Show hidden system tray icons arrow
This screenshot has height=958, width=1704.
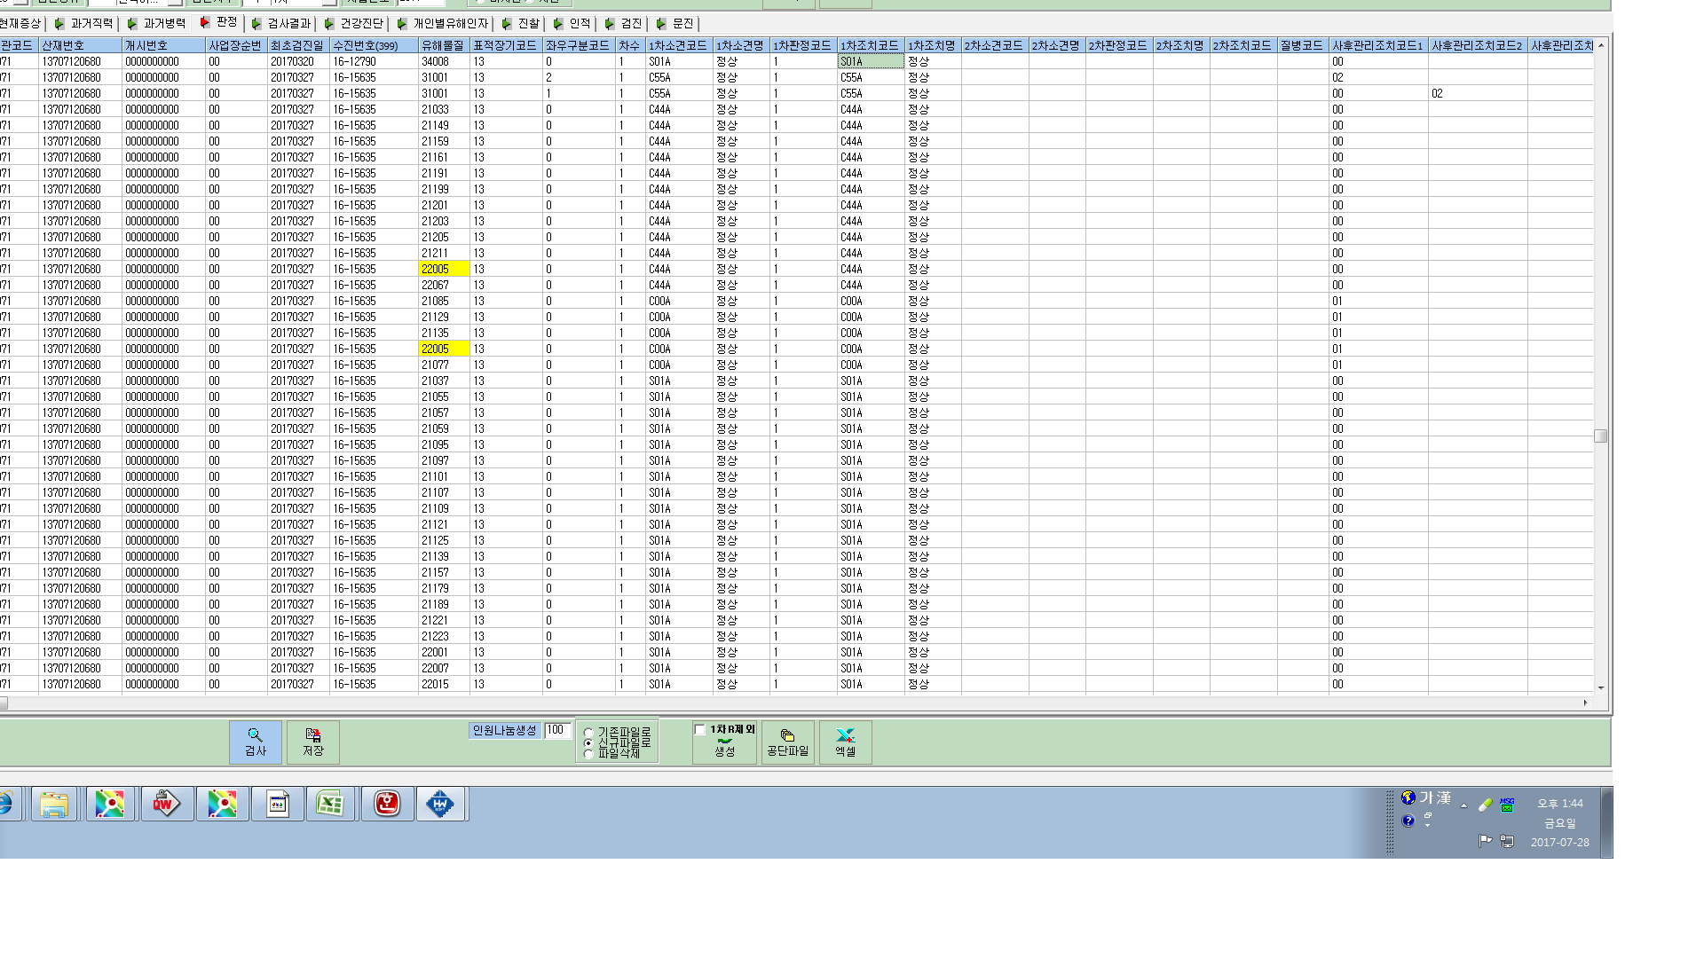tap(1463, 805)
